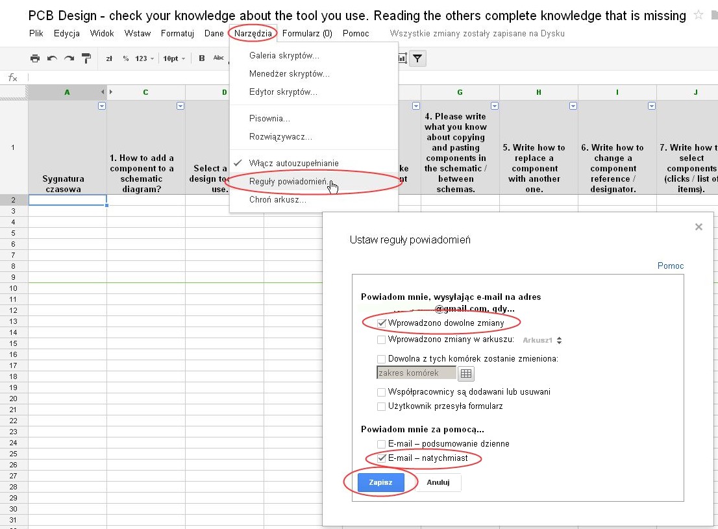Open the Formularz (0) menu
This screenshot has height=529, width=718.
pyautogui.click(x=307, y=34)
